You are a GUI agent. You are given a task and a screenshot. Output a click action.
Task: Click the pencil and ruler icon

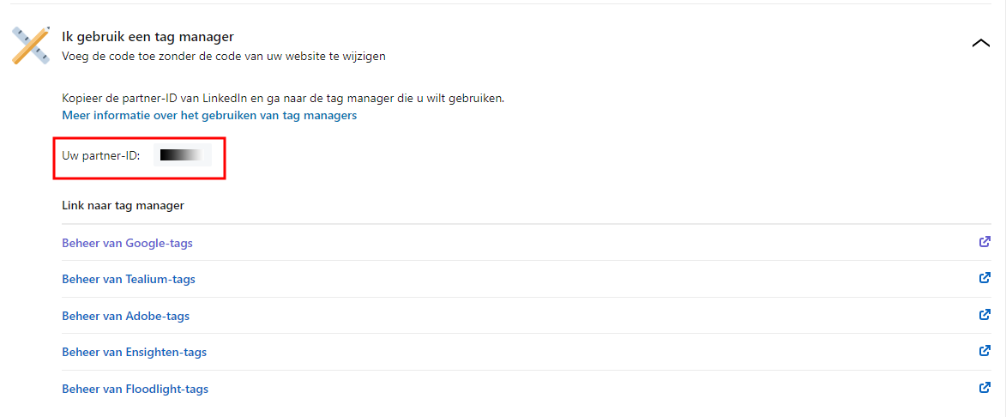click(30, 45)
